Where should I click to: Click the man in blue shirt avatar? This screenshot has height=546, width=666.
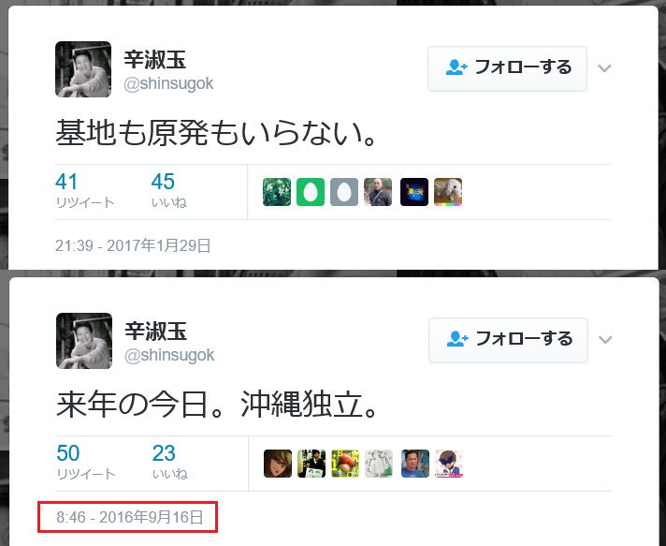point(415,464)
